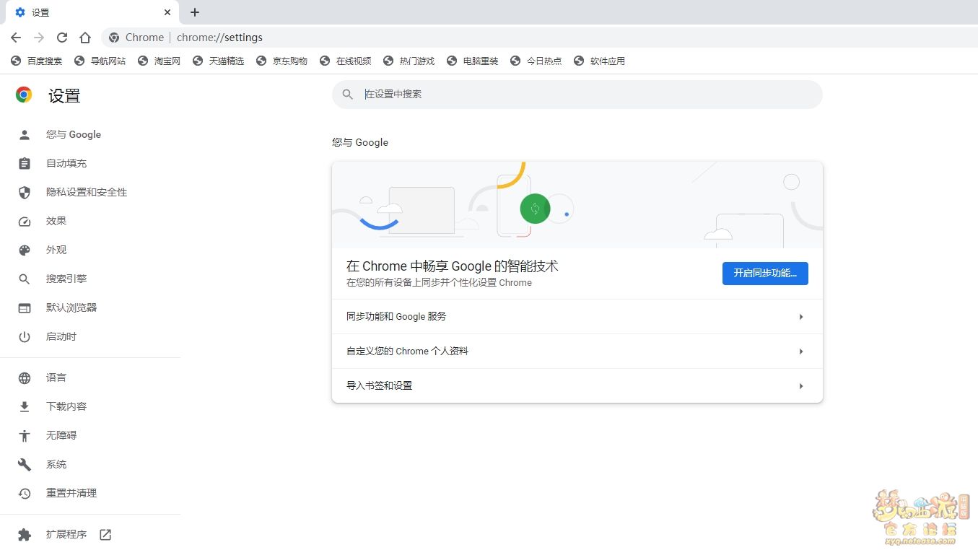Click the puzzle piece icon for 扩展程序
The width and height of the screenshot is (978, 550).
(x=25, y=535)
